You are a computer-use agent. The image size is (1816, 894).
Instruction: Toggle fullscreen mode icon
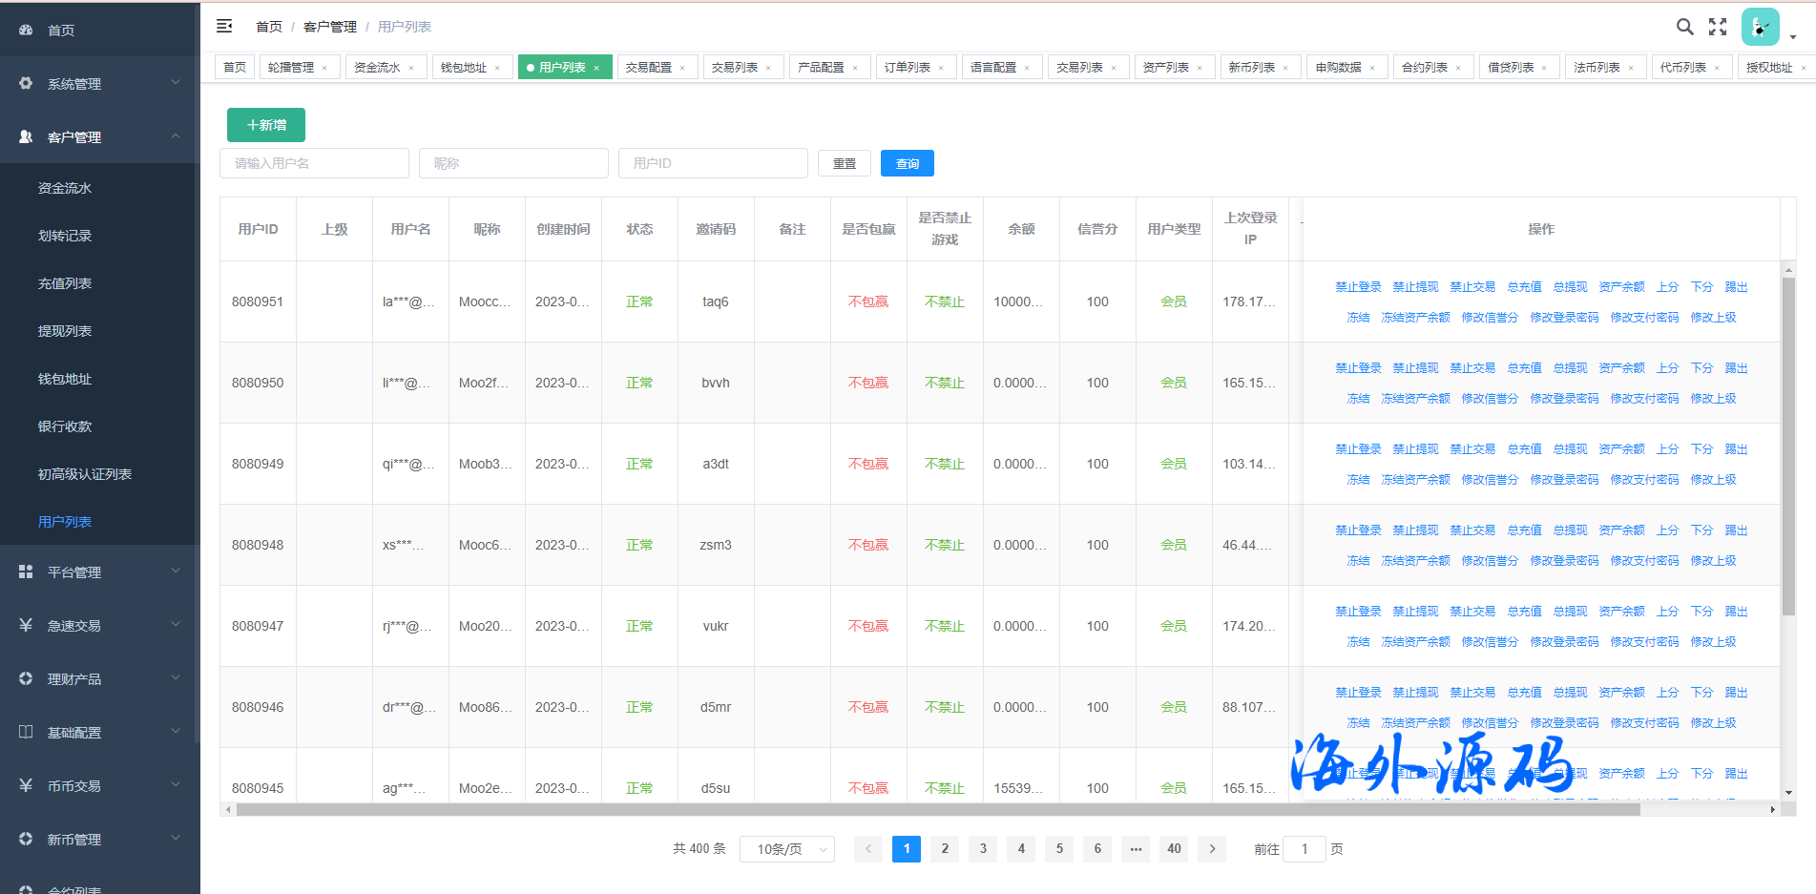pos(1718,27)
